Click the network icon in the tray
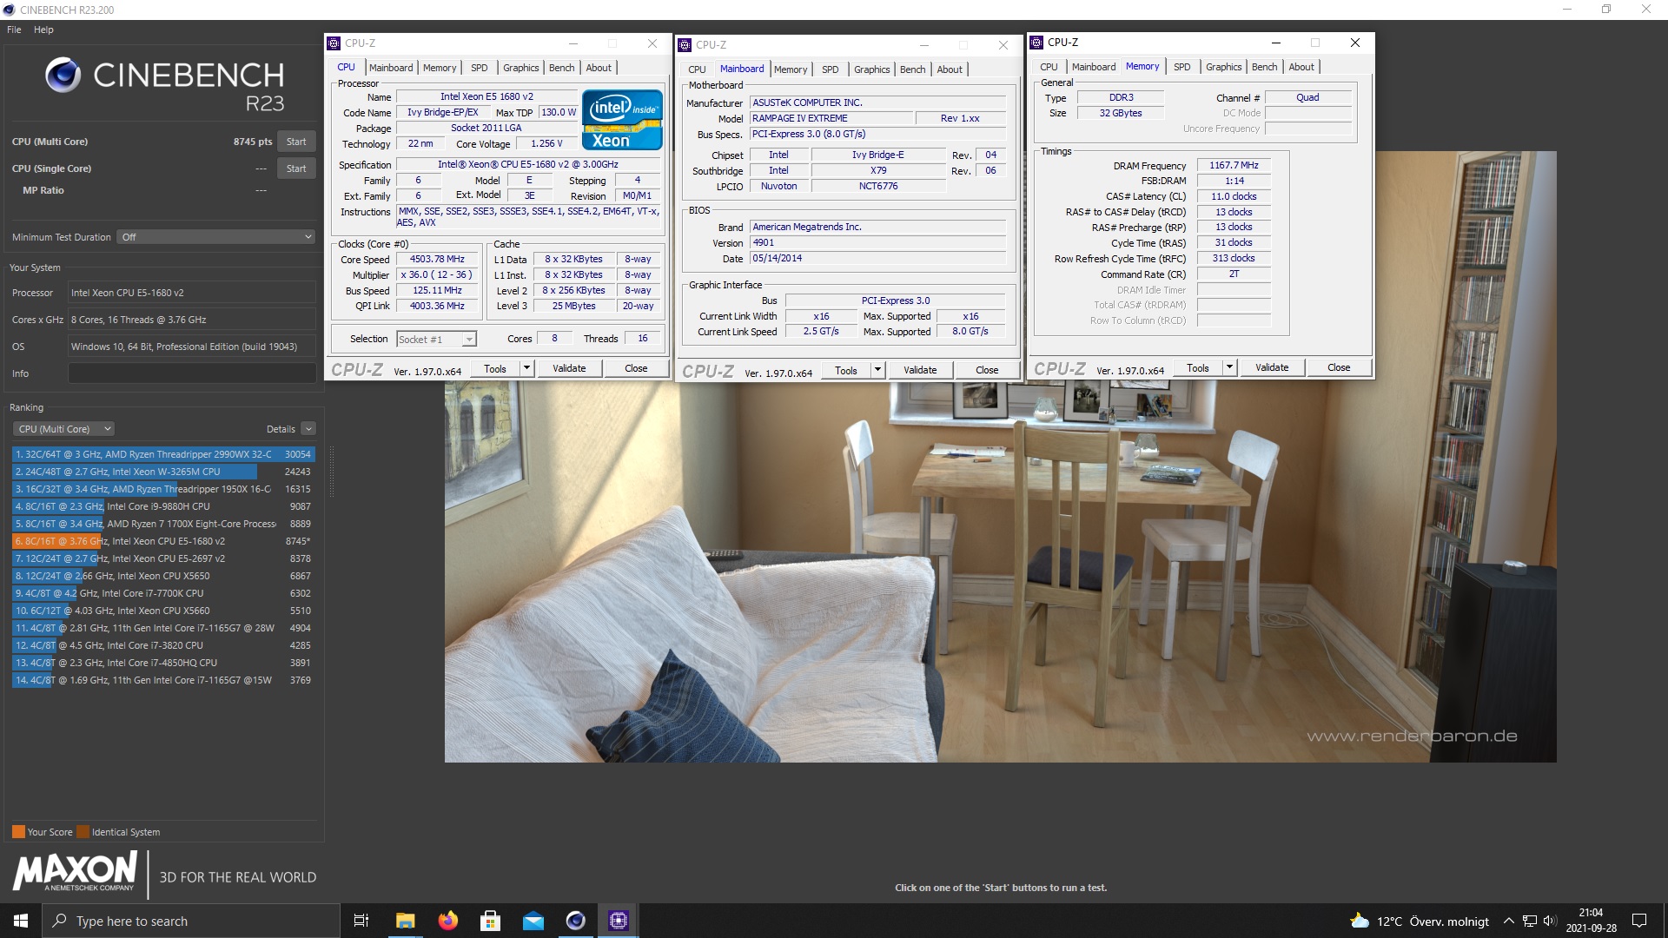 pos(1529,921)
